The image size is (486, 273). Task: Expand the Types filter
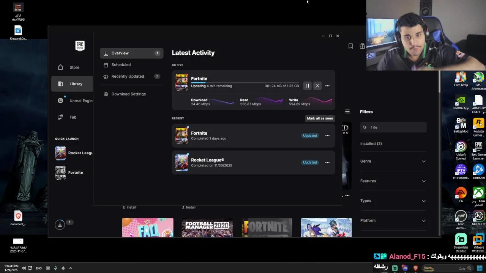point(393,201)
